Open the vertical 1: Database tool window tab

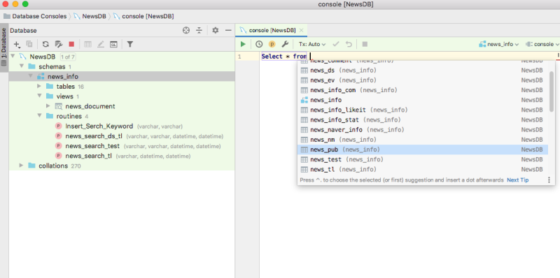4,47
